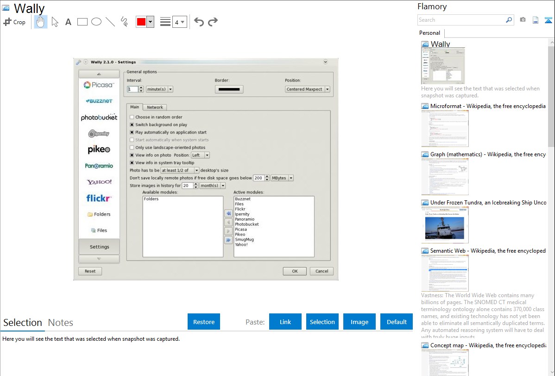The image size is (555, 376).
Task: Select the Flickr module in Wally sidebar
Action: (99, 198)
